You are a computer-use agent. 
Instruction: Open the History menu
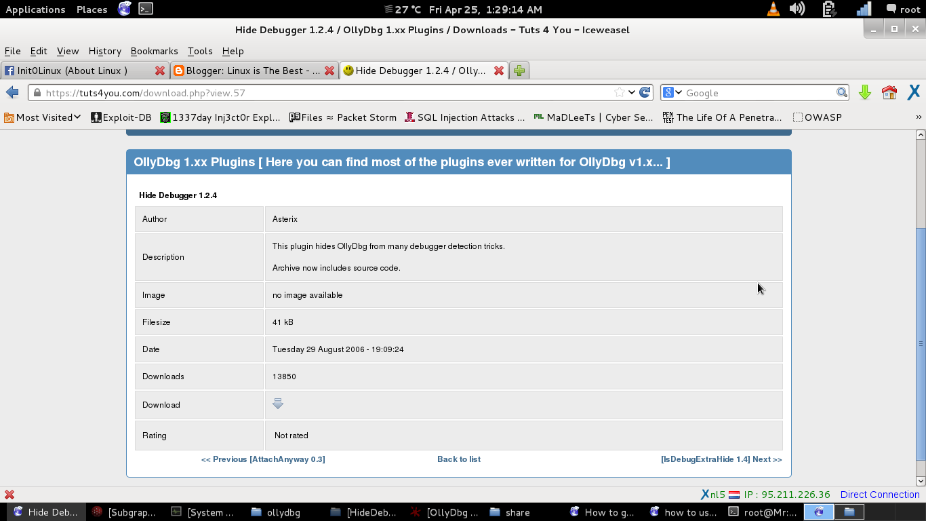click(x=104, y=51)
